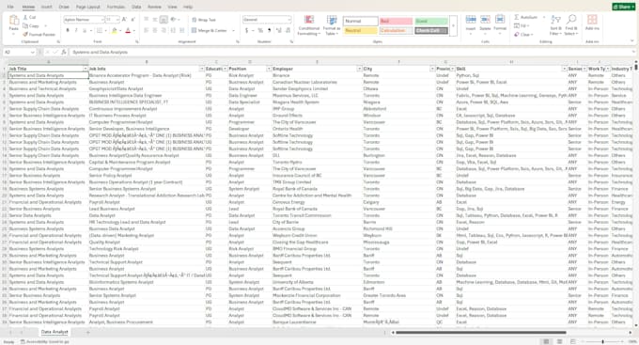
Task: Open the File tab
Action: [x=10, y=7]
